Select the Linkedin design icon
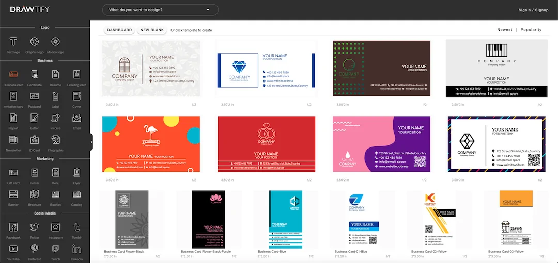This screenshot has height=263, width=558. [x=76, y=249]
